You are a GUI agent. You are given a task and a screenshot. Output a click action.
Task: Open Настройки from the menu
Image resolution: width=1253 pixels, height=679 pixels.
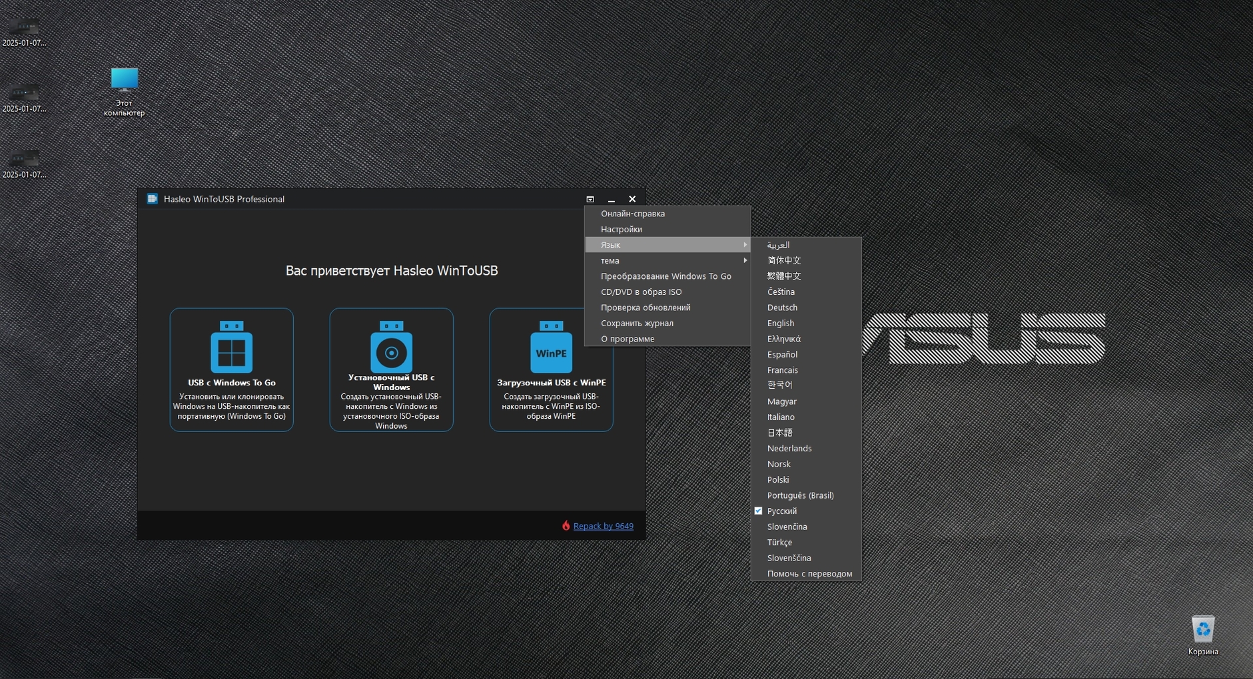coord(667,229)
